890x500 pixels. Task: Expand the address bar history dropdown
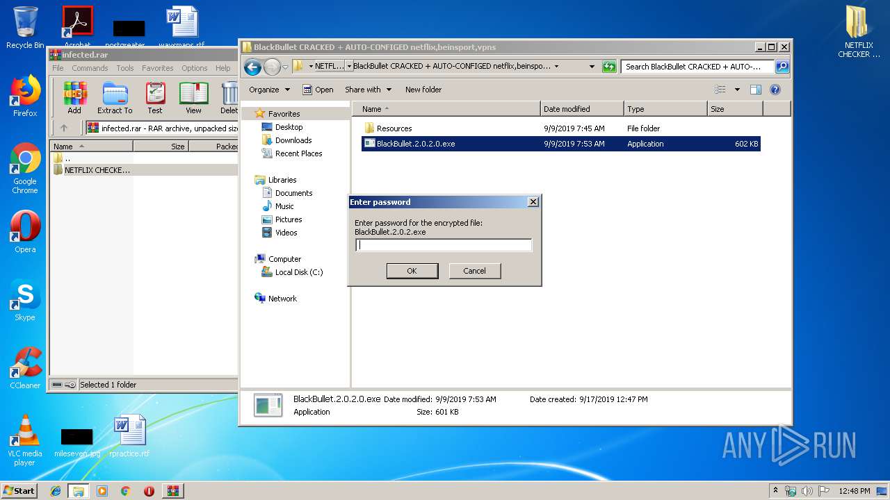click(592, 67)
